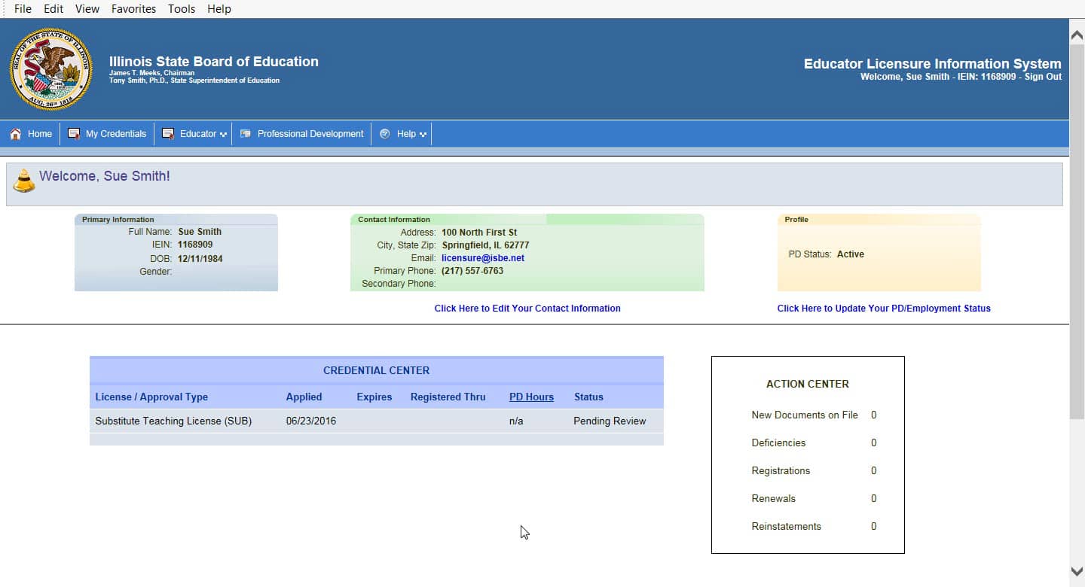Click the Pending Review status cell
The image size is (1085, 587).
click(610, 421)
